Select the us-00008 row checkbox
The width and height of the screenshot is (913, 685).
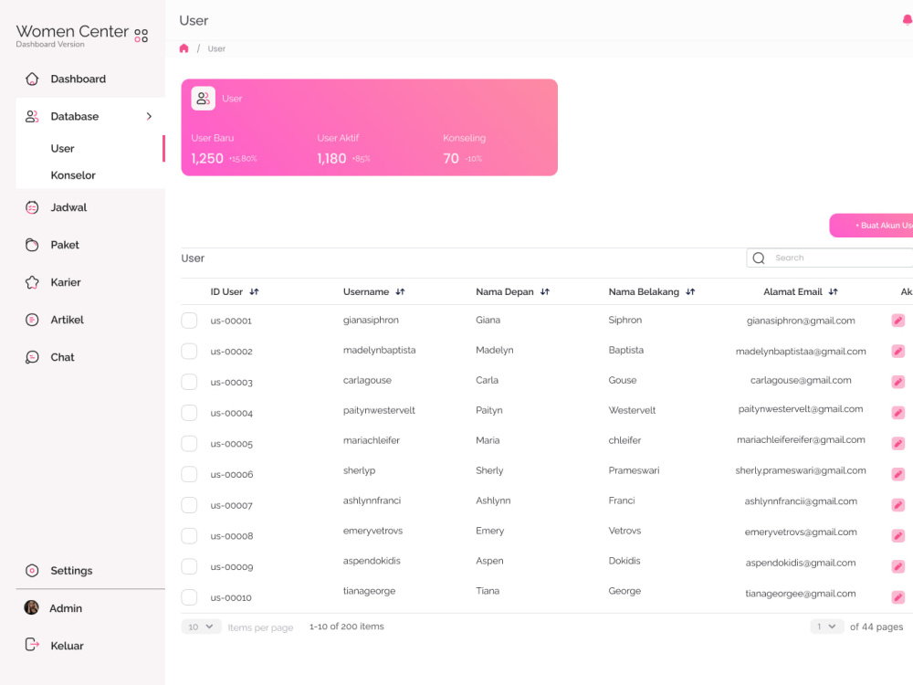(x=189, y=536)
